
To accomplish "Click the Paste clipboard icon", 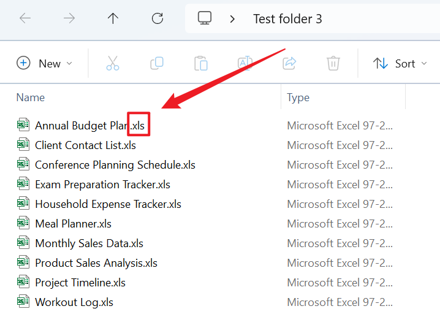I will 200,63.
